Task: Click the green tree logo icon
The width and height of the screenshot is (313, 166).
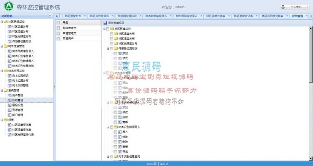Action: [x=9, y=6]
